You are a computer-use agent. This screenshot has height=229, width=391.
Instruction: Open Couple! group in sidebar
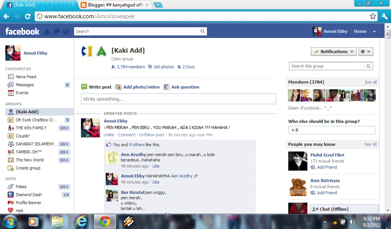pyautogui.click(x=23, y=136)
